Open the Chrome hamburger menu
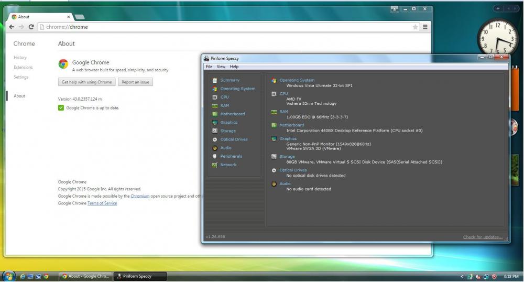The height and width of the screenshot is (282, 524). 425,27
